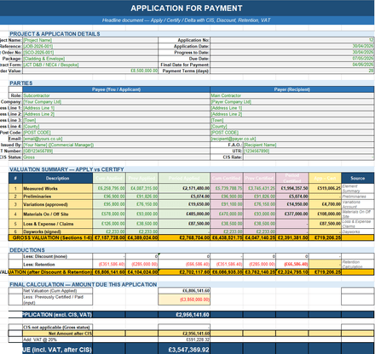Select the Payee (You / Applicant) header
Viewport: 375px width, 354px height.
(x=116, y=89)
